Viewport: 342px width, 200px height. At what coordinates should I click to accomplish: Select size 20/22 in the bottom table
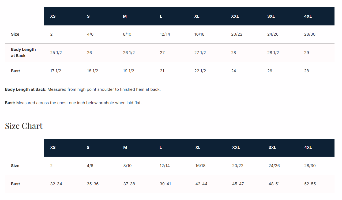click(x=238, y=166)
